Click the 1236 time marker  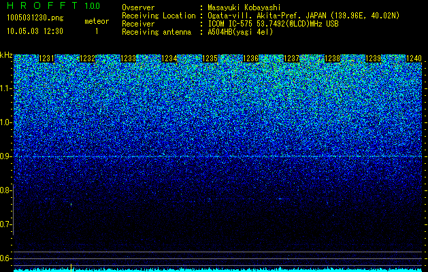click(251, 58)
